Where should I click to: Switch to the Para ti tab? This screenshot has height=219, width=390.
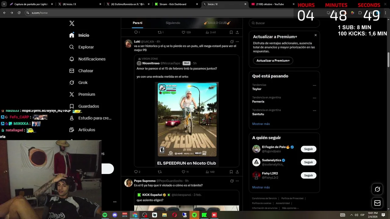[137, 23]
